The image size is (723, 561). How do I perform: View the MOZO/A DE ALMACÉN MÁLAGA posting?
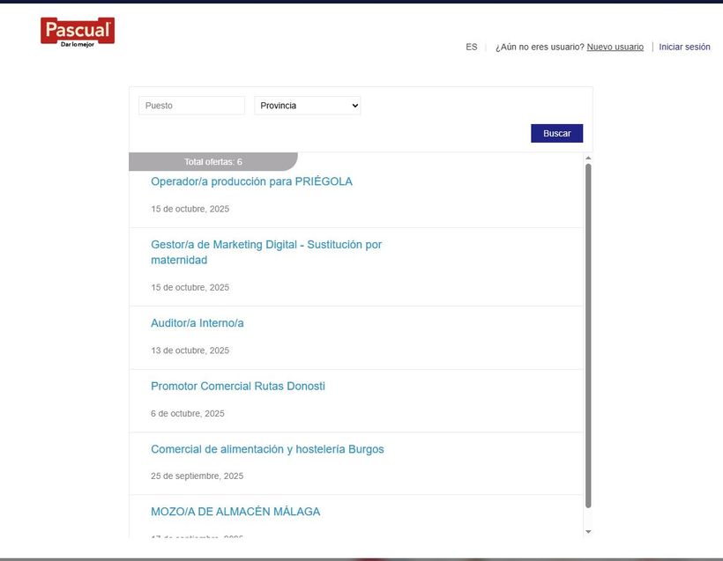point(235,511)
